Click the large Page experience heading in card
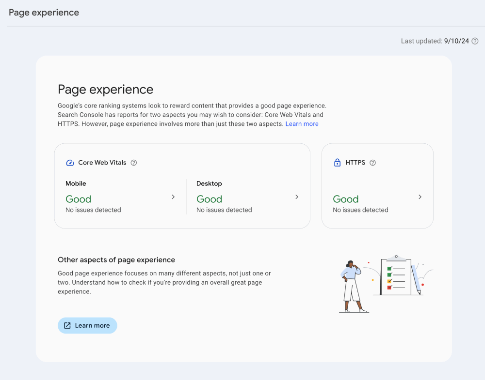Screen dimensions: 485x380 [105, 90]
